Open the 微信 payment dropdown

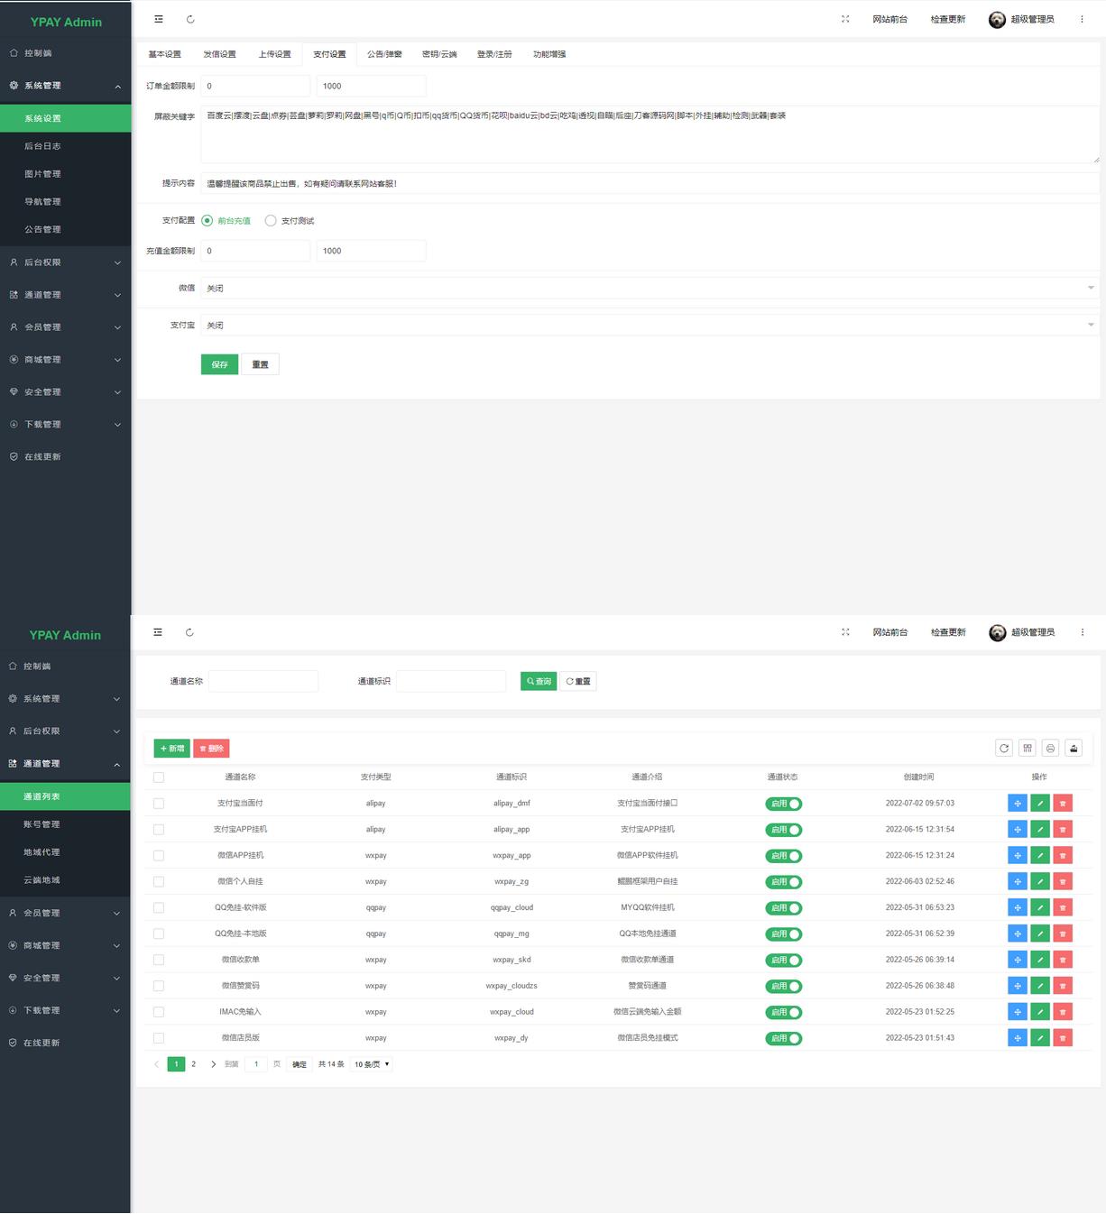click(649, 289)
